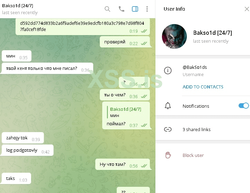
Task: Start a voice call with Bakso1d
Action: (122, 9)
